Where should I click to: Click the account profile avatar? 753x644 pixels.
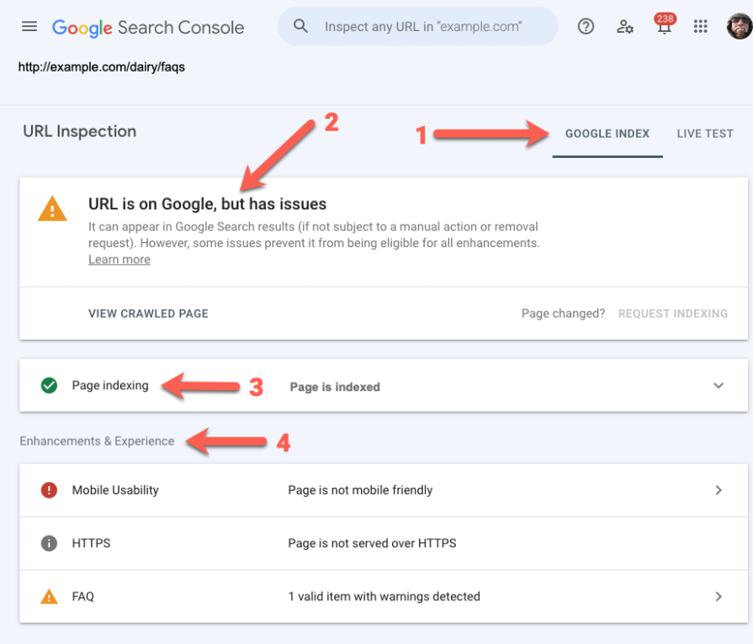[740, 26]
